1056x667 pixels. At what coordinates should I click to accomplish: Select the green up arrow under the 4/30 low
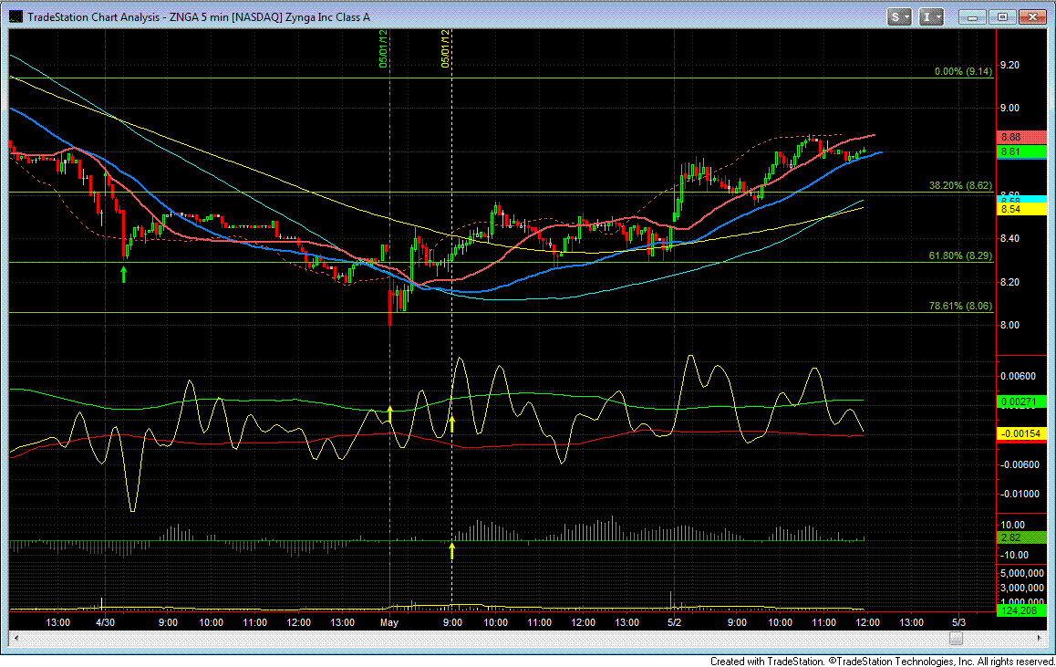click(x=123, y=274)
